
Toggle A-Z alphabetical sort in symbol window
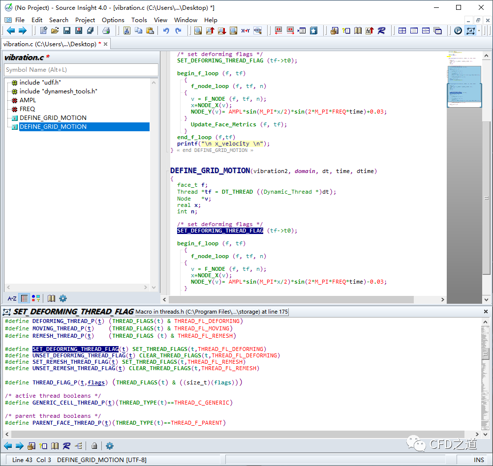pyautogui.click(x=12, y=298)
